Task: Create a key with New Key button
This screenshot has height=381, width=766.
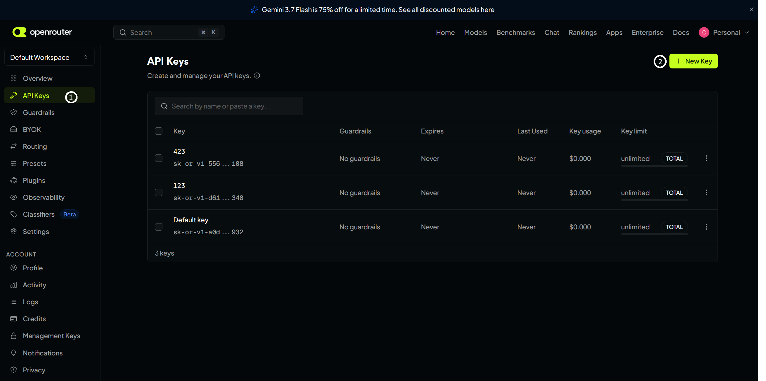Action: tap(693, 61)
